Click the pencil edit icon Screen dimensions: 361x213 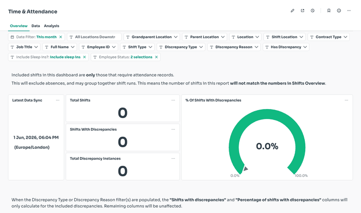(x=292, y=11)
